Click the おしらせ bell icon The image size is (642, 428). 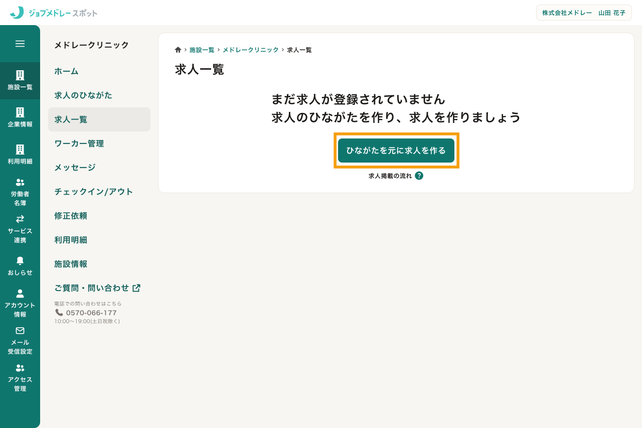(20, 260)
